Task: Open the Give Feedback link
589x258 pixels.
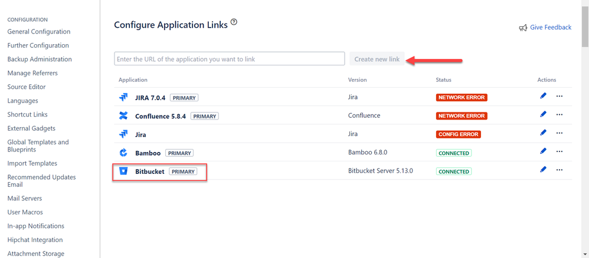Action: (551, 27)
